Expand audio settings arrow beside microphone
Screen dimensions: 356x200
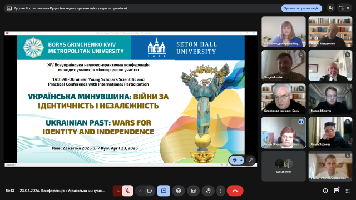point(117,191)
